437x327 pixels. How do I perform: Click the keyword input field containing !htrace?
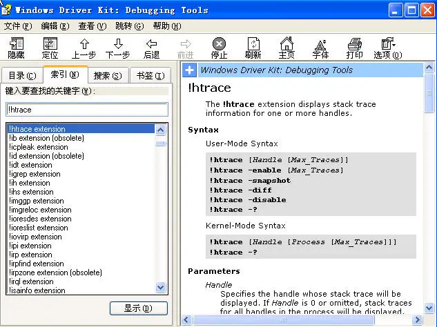click(x=87, y=110)
